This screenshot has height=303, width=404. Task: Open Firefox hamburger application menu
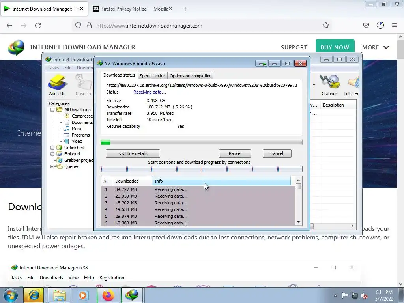pyautogui.click(x=395, y=25)
